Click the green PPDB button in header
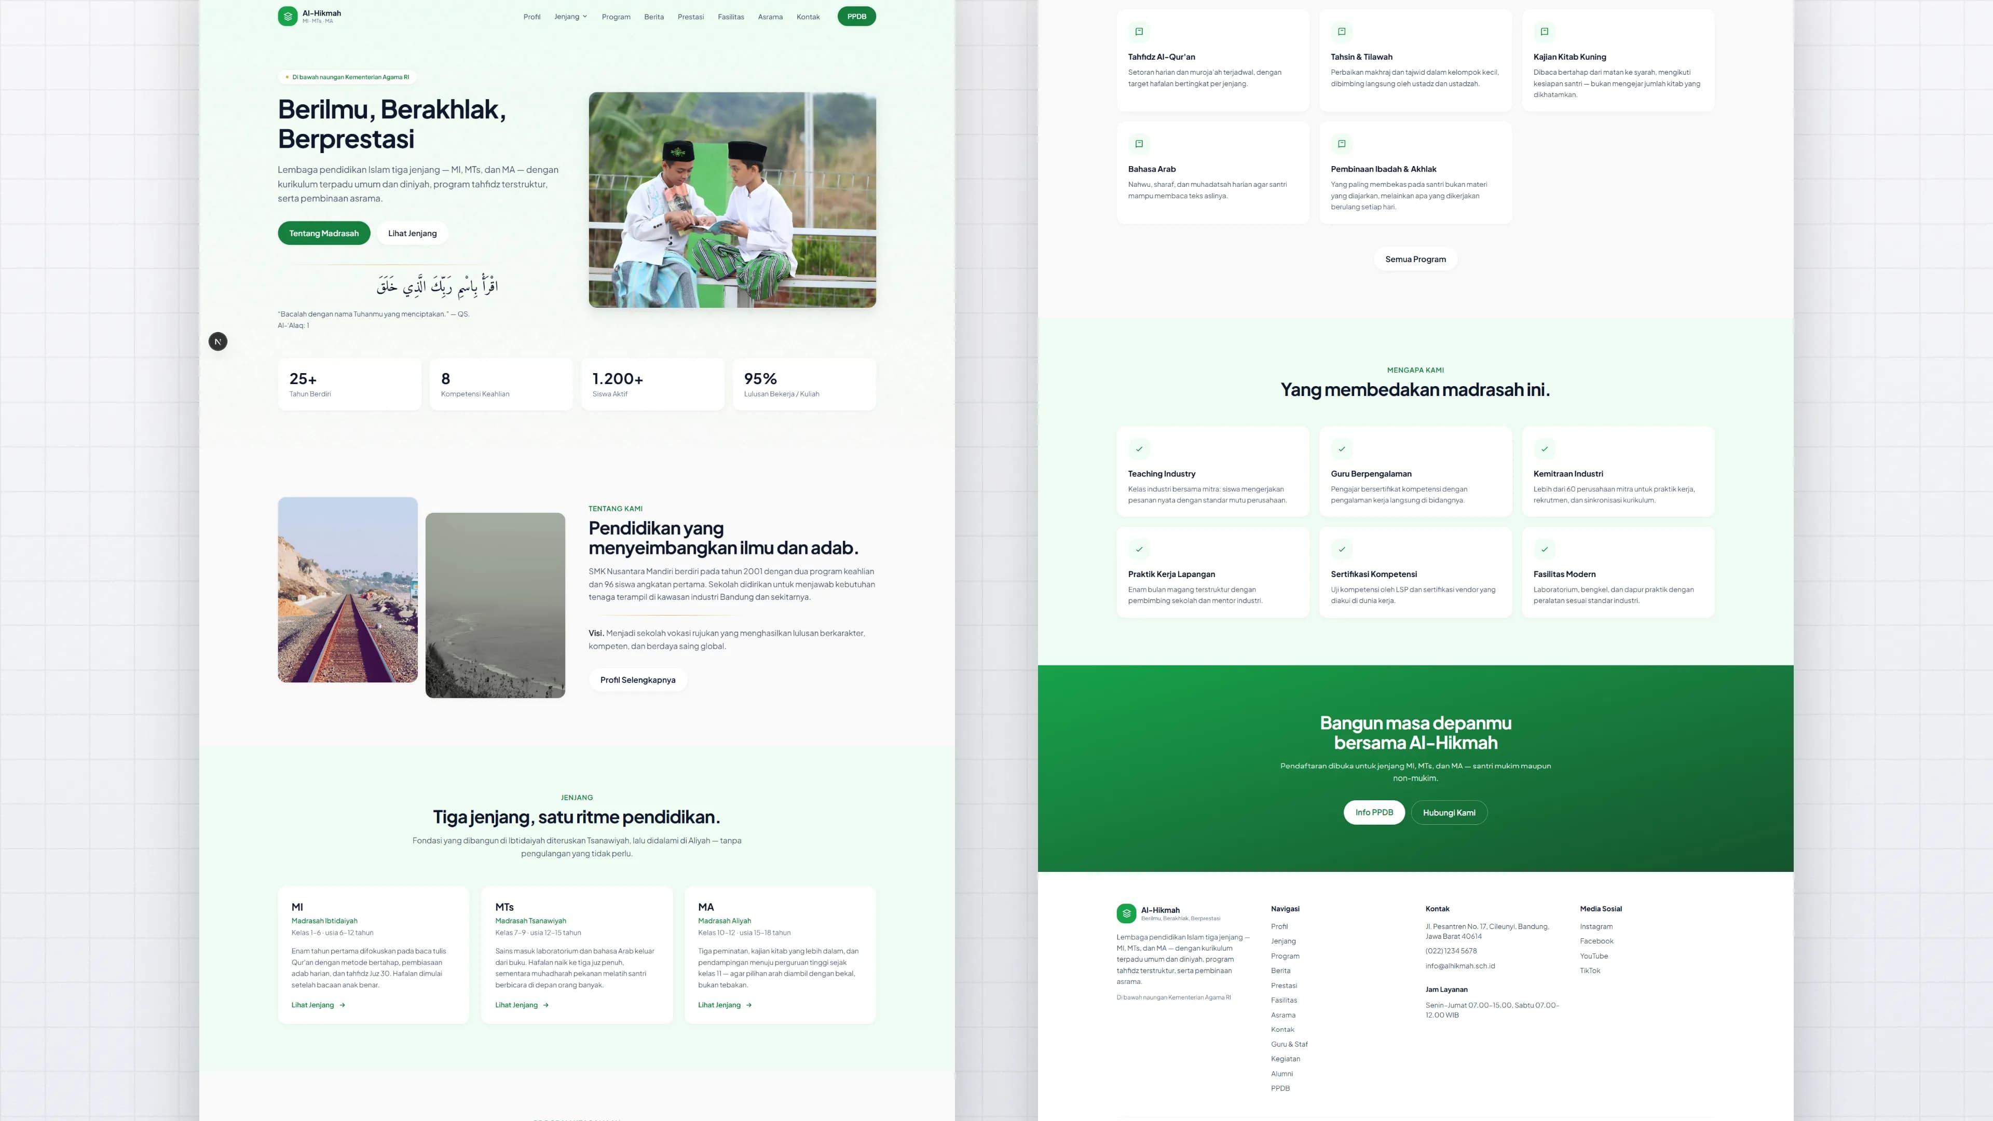This screenshot has width=1993, height=1121. click(856, 16)
